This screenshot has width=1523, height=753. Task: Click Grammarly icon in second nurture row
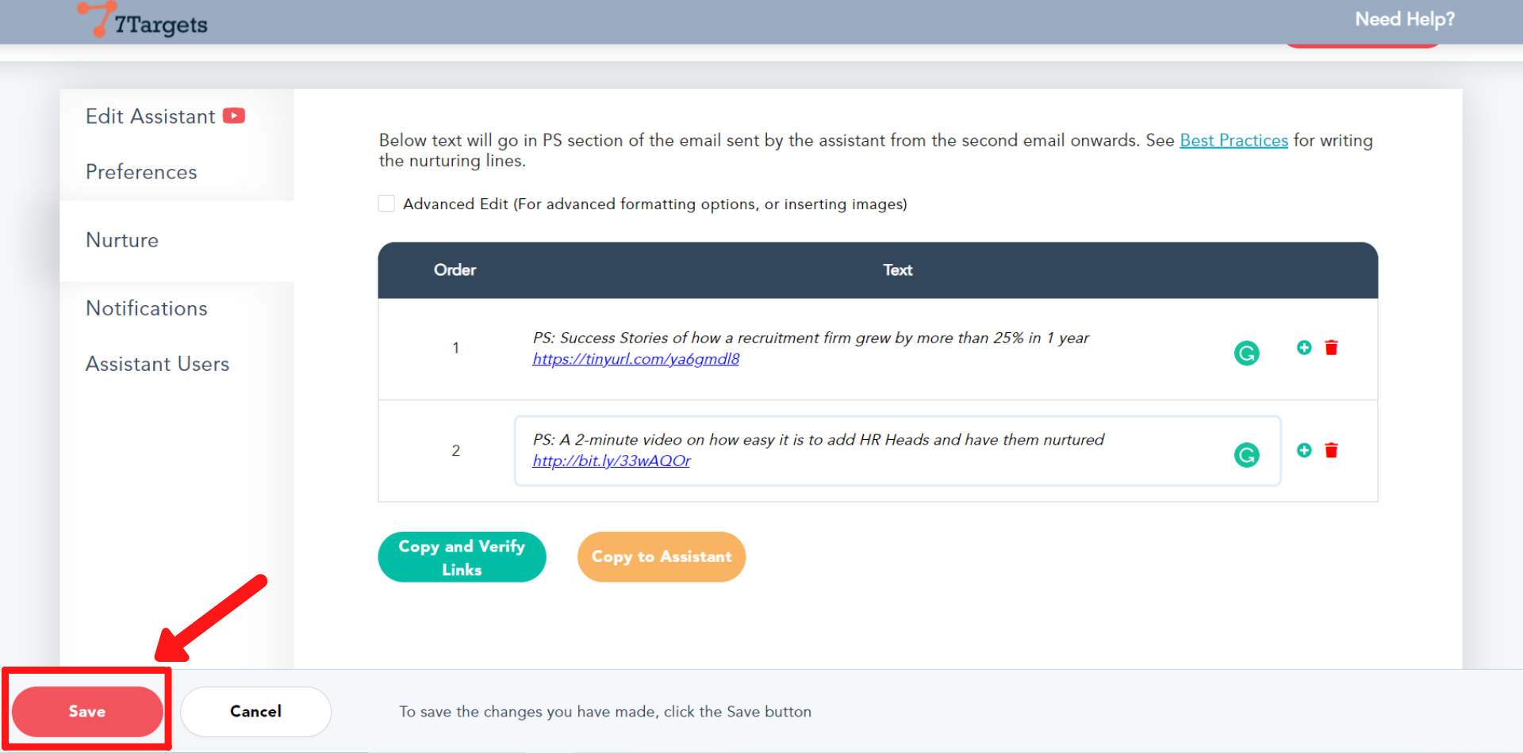click(1246, 455)
